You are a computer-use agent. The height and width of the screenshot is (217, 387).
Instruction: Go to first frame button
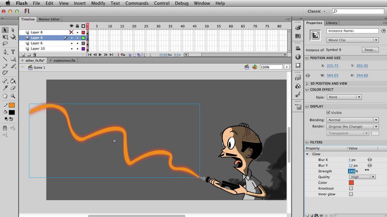[89, 55]
